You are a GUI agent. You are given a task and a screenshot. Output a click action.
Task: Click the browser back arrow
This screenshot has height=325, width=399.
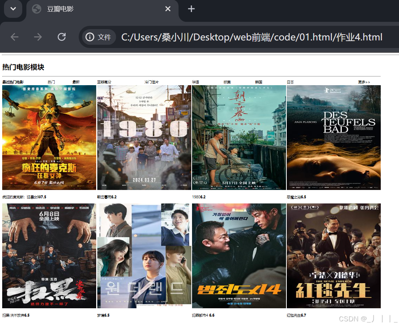click(15, 37)
